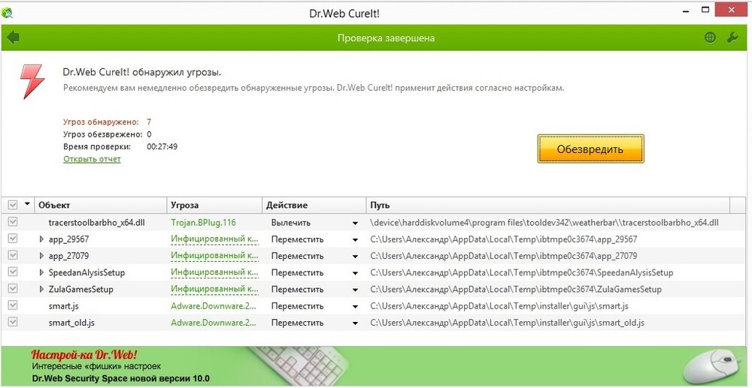The height and width of the screenshot is (388, 752).
Task: Open action dropdown for tracerstoolbarbho_x64.dll
Action: pos(355,224)
